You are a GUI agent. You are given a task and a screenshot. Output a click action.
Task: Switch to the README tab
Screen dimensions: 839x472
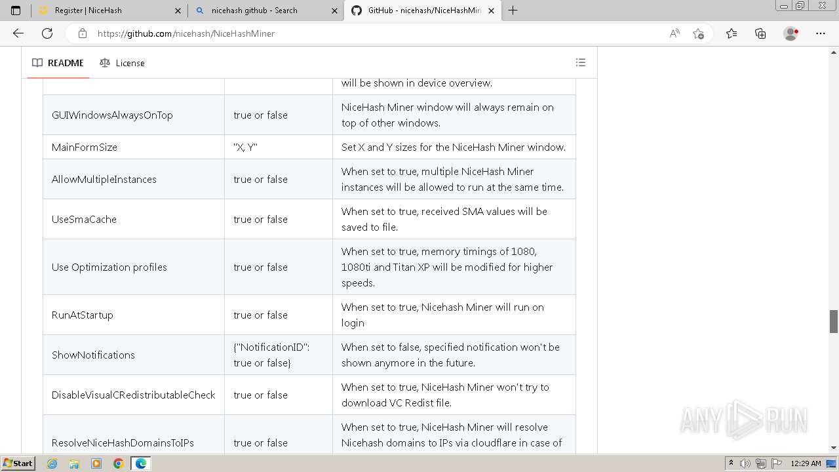58,63
